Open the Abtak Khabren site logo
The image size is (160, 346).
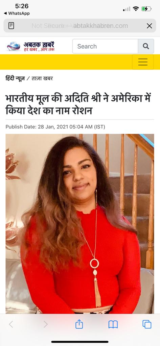coord(30,46)
